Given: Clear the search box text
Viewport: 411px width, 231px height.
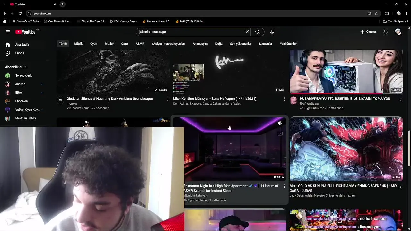Looking at the screenshot, I should point(247,32).
